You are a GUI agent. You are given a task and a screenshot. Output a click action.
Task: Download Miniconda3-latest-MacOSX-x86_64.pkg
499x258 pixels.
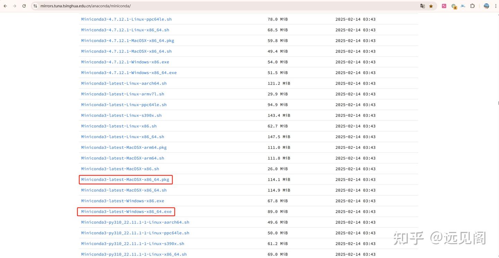coord(125,180)
